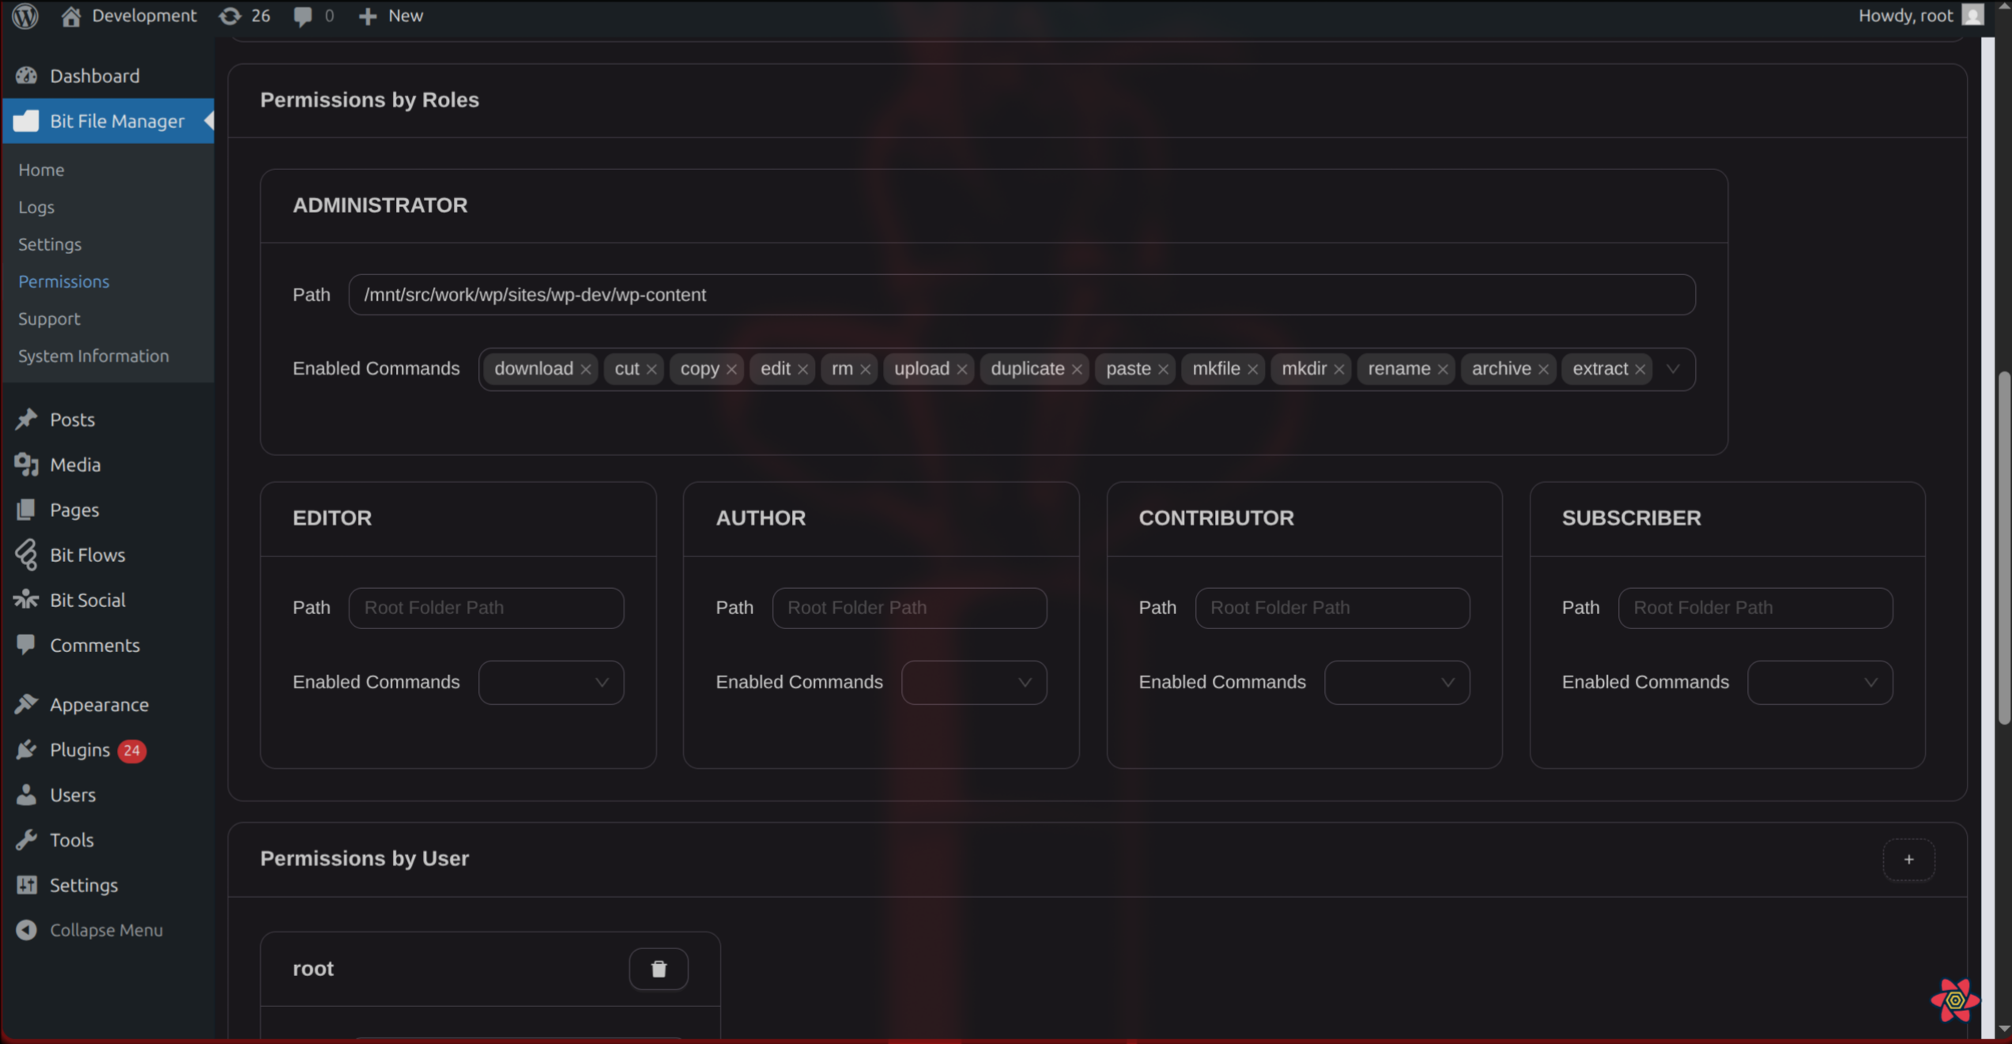
Task: Delete root user permissions with the trash icon
Action: [659, 968]
